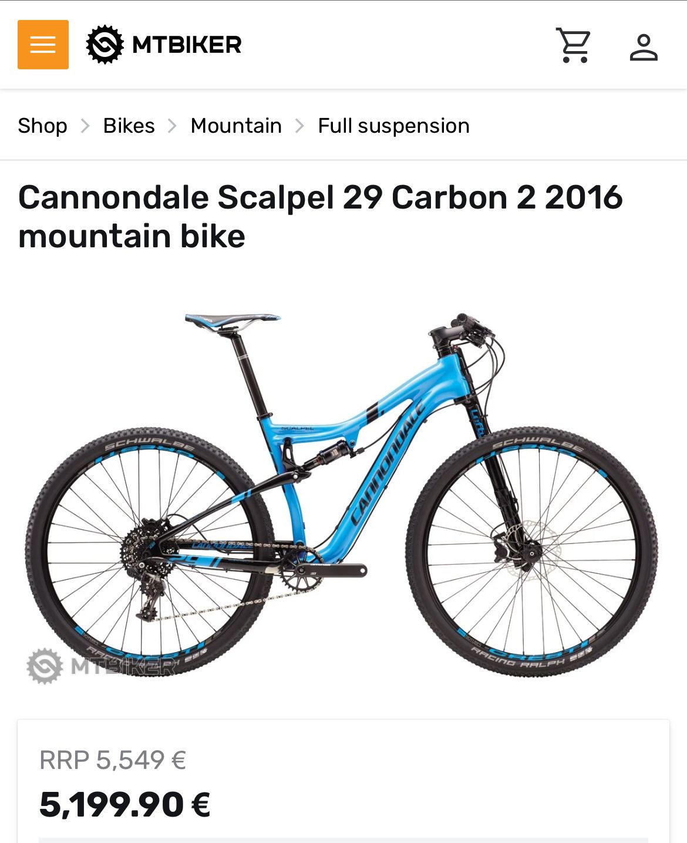Click the chevron after Shop

click(x=85, y=126)
